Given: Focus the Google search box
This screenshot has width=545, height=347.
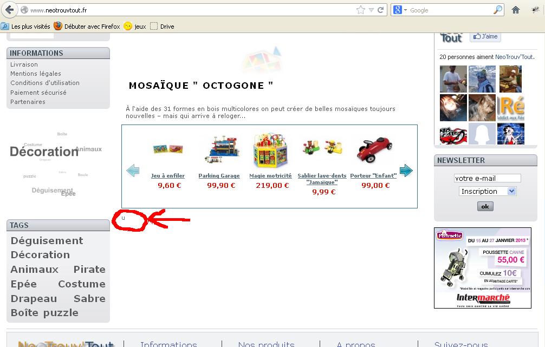Looking at the screenshot, I should coord(450,10).
